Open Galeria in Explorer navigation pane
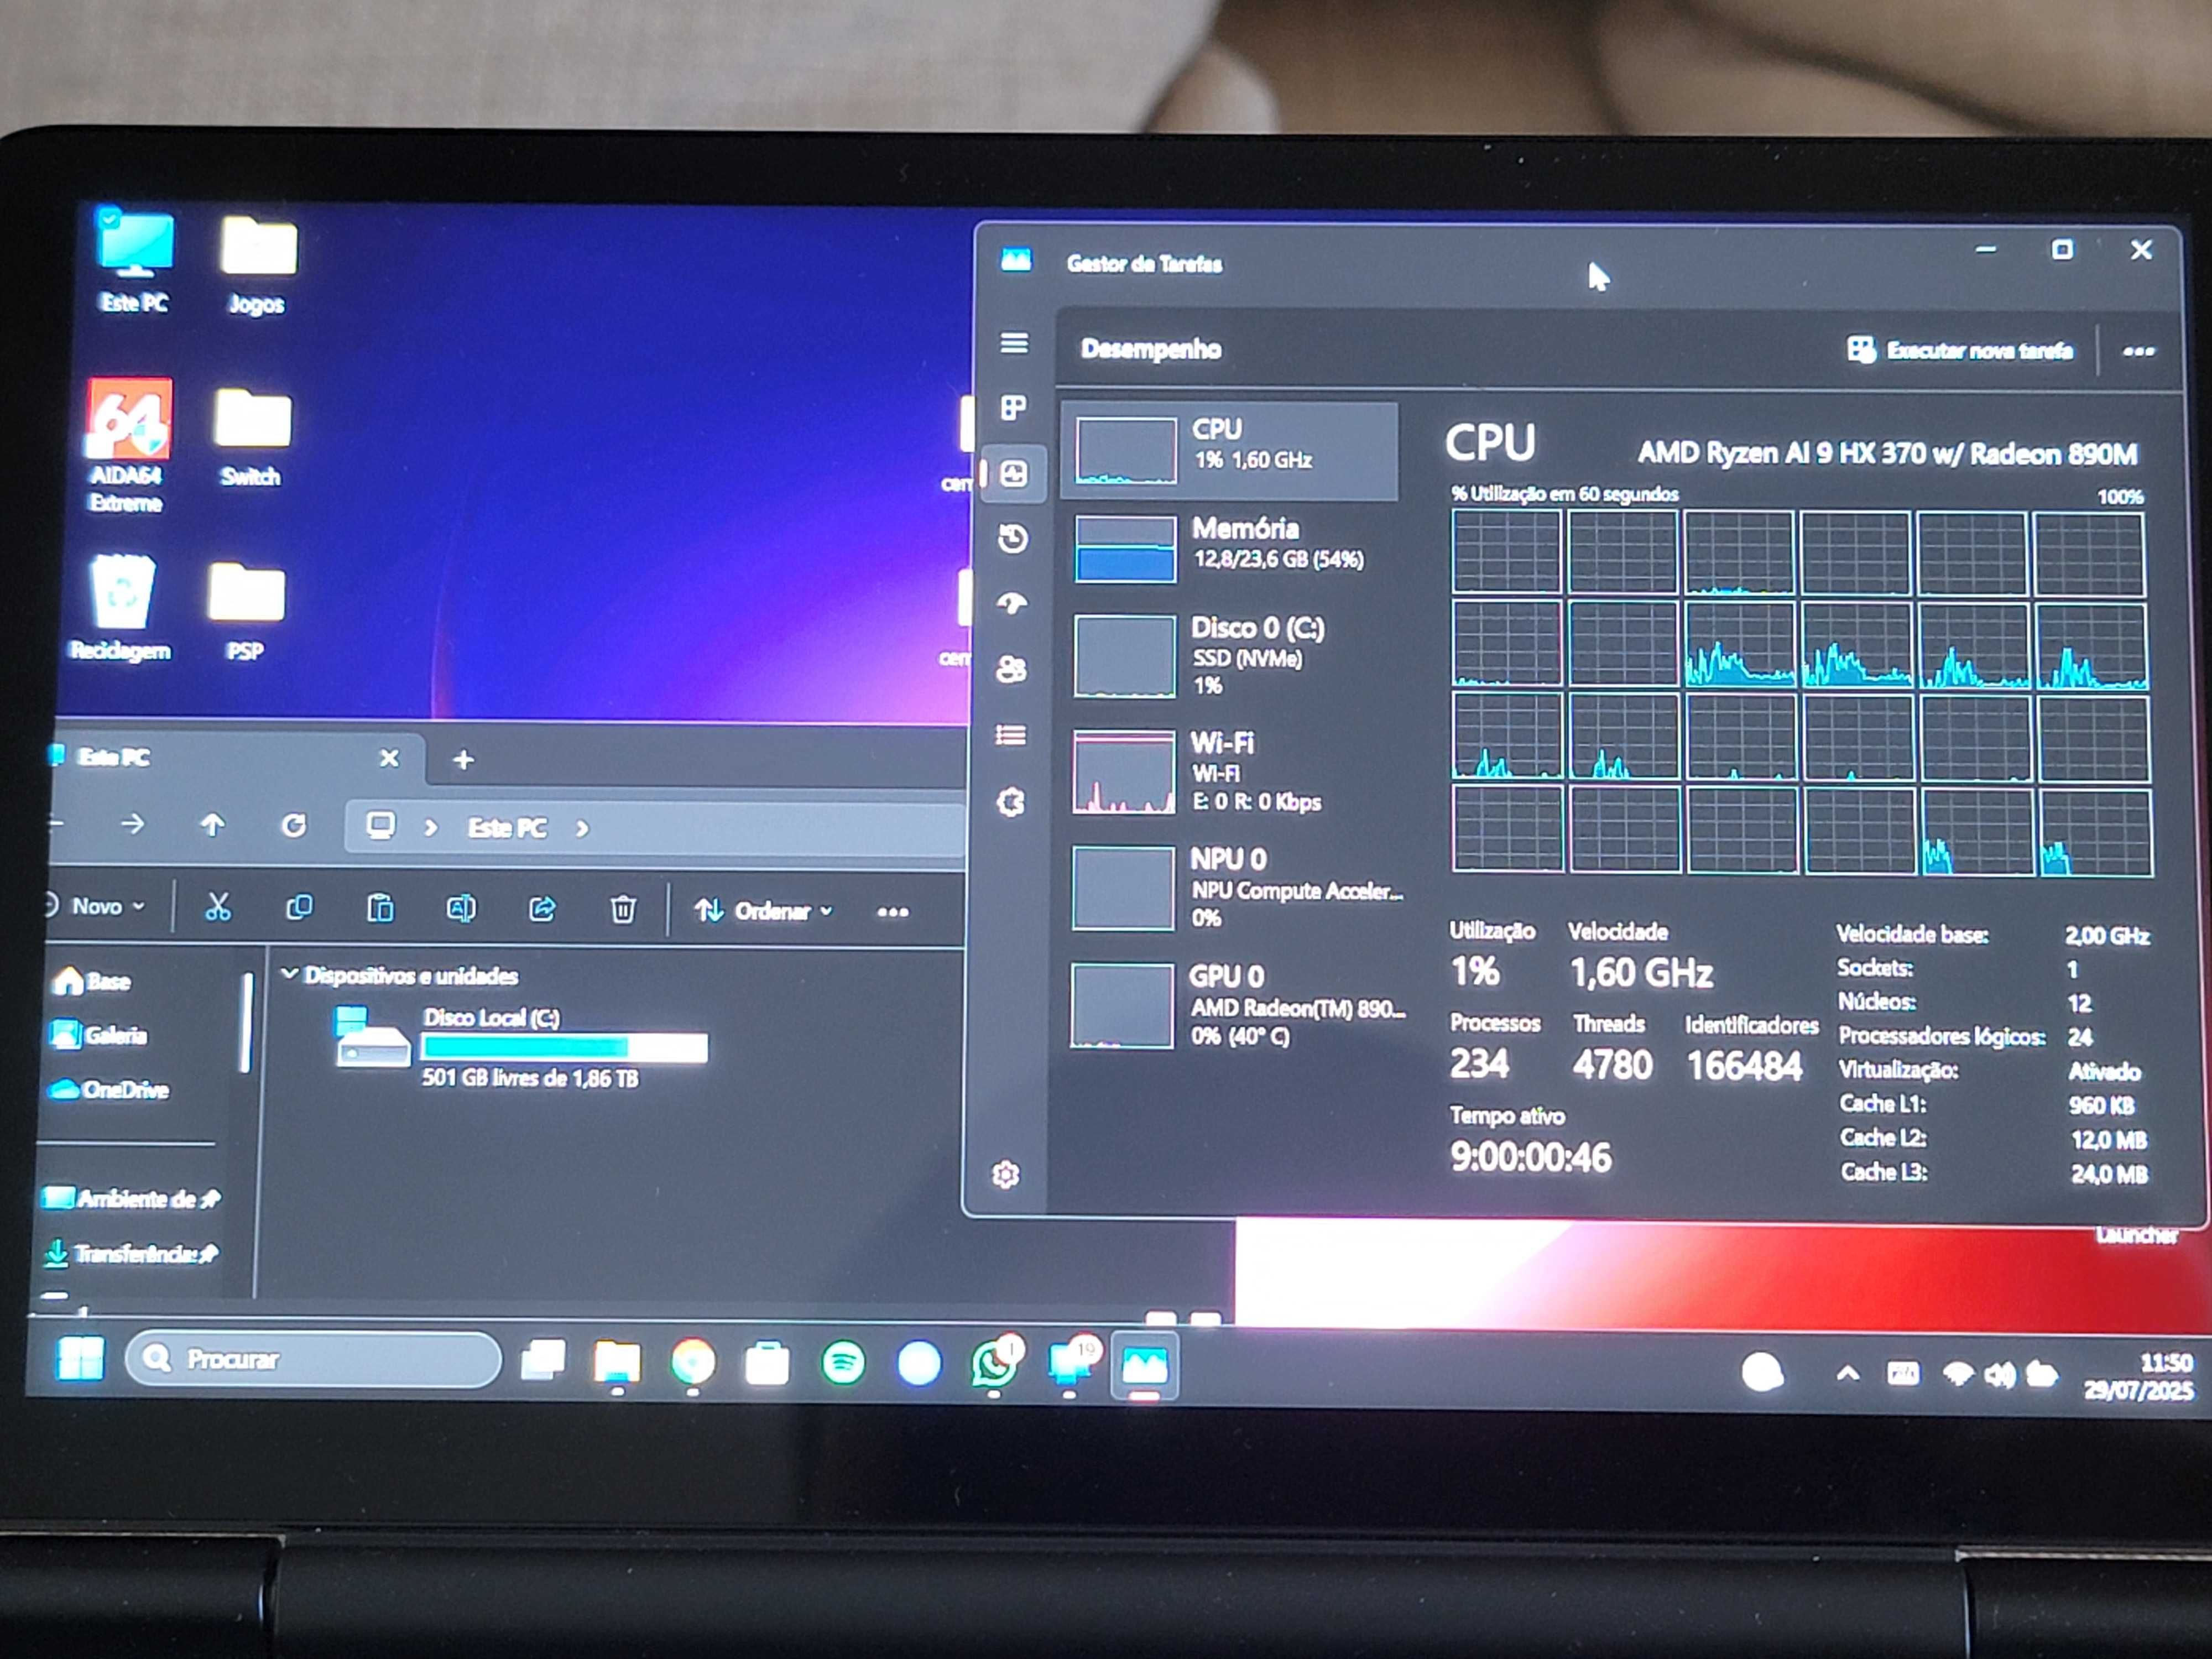2212x1659 pixels. click(100, 1035)
